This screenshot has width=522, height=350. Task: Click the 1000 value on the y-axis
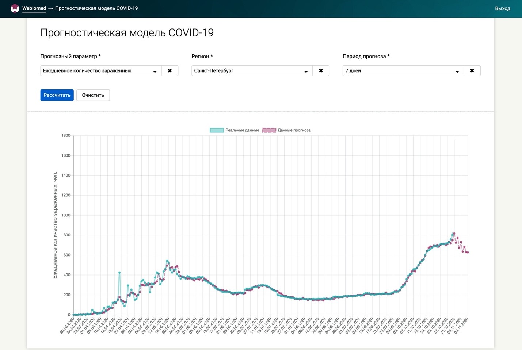click(x=66, y=215)
